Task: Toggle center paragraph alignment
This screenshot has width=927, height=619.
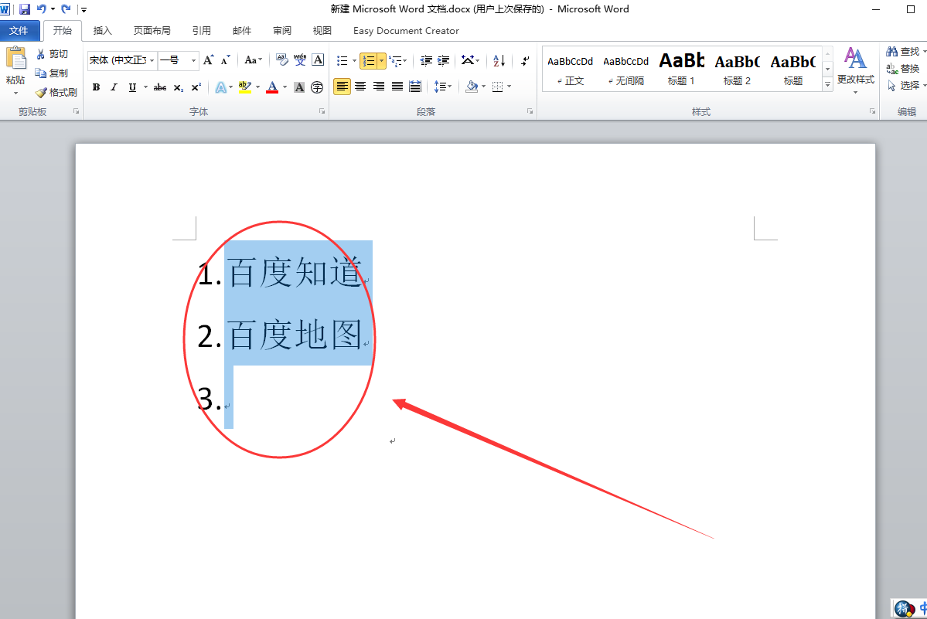Action: pos(360,87)
